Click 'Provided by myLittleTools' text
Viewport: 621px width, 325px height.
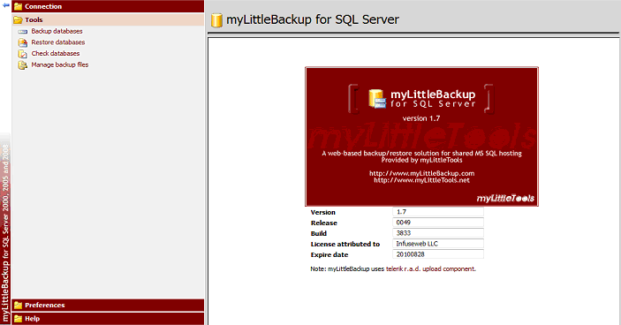point(421,160)
